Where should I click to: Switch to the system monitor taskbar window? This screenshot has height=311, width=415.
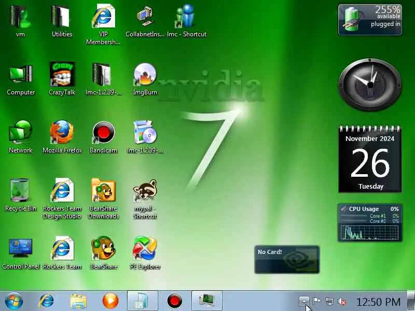tap(206, 301)
